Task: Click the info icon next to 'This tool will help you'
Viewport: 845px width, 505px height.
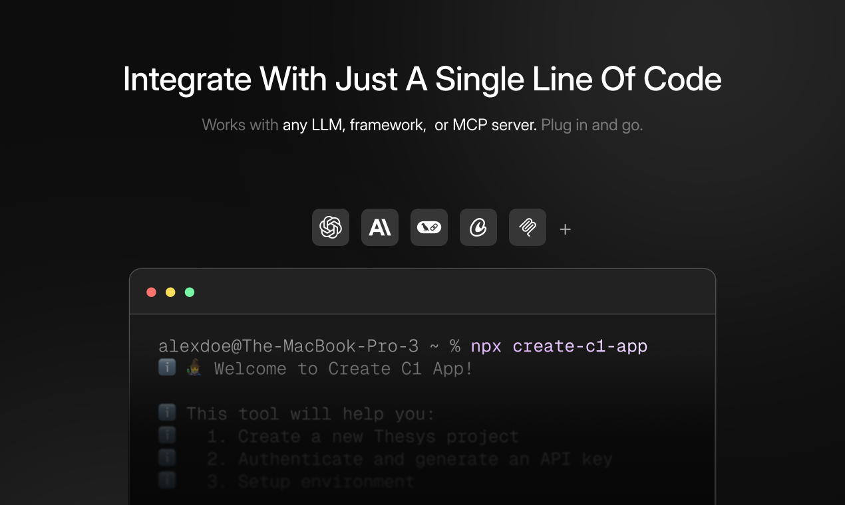Action: pyautogui.click(x=166, y=413)
